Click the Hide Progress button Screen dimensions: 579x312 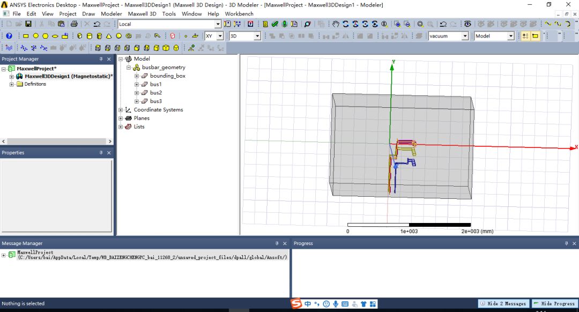(x=555, y=303)
